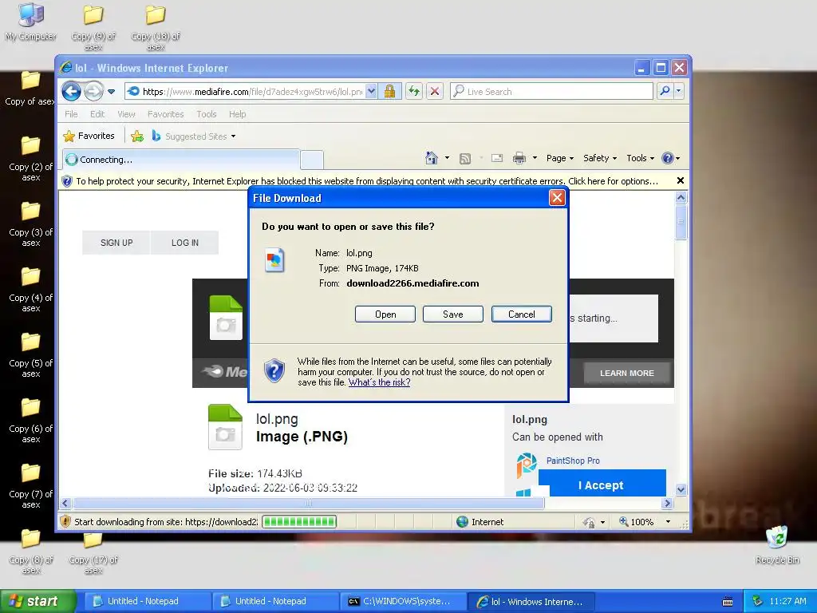This screenshot has width=817, height=613.
Task: Click the download progress bar in status bar
Action: click(x=299, y=521)
